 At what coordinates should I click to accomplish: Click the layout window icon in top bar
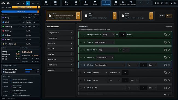162,3
